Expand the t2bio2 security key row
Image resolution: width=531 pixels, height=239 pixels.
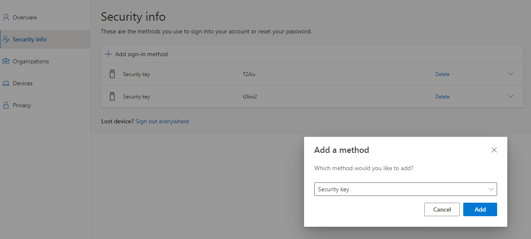pyautogui.click(x=511, y=96)
